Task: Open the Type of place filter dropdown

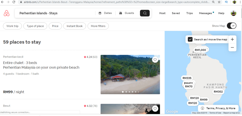Action: click(35, 26)
